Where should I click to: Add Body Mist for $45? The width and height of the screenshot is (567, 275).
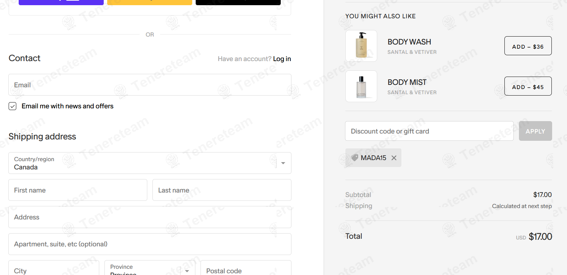click(528, 86)
